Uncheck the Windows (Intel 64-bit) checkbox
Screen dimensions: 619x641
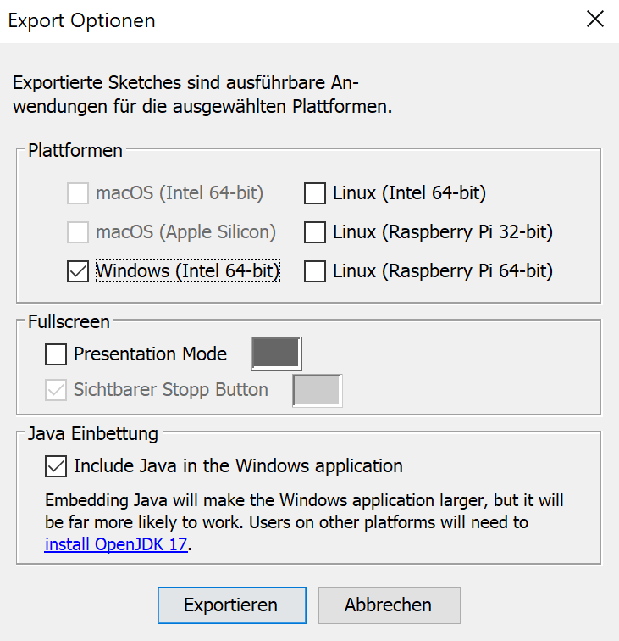(78, 271)
